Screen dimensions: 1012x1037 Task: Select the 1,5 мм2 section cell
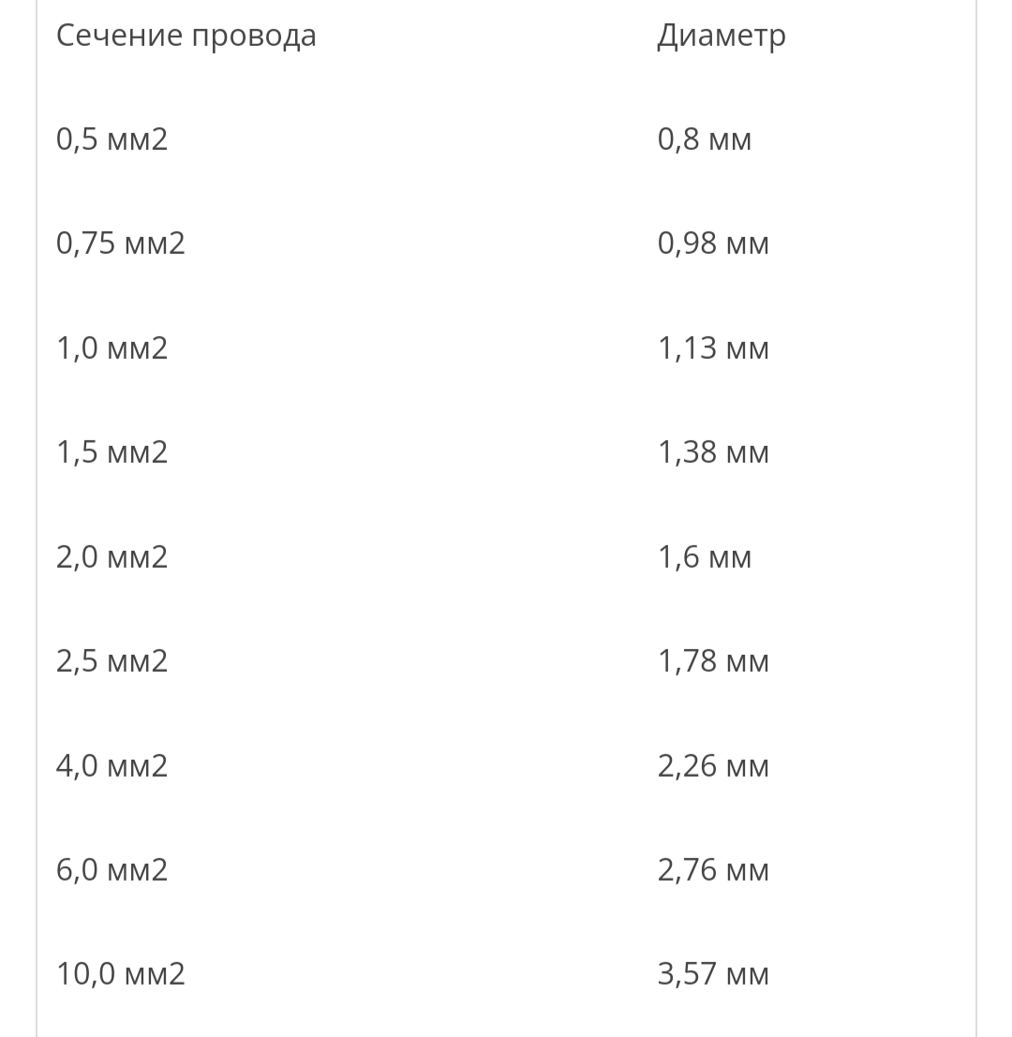coord(112,452)
